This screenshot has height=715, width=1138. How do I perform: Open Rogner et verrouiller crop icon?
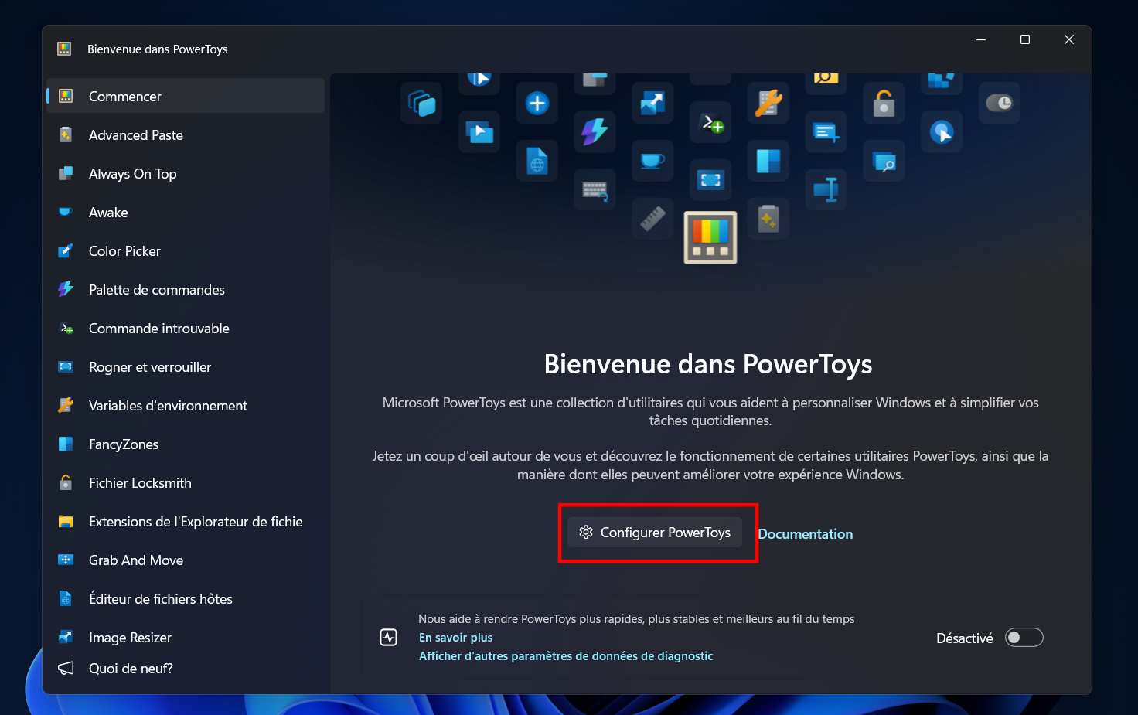click(x=66, y=367)
